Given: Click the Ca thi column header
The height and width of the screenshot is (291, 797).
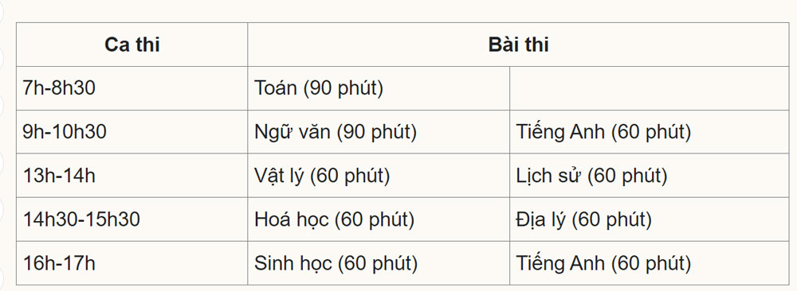Looking at the screenshot, I should pos(132,45).
